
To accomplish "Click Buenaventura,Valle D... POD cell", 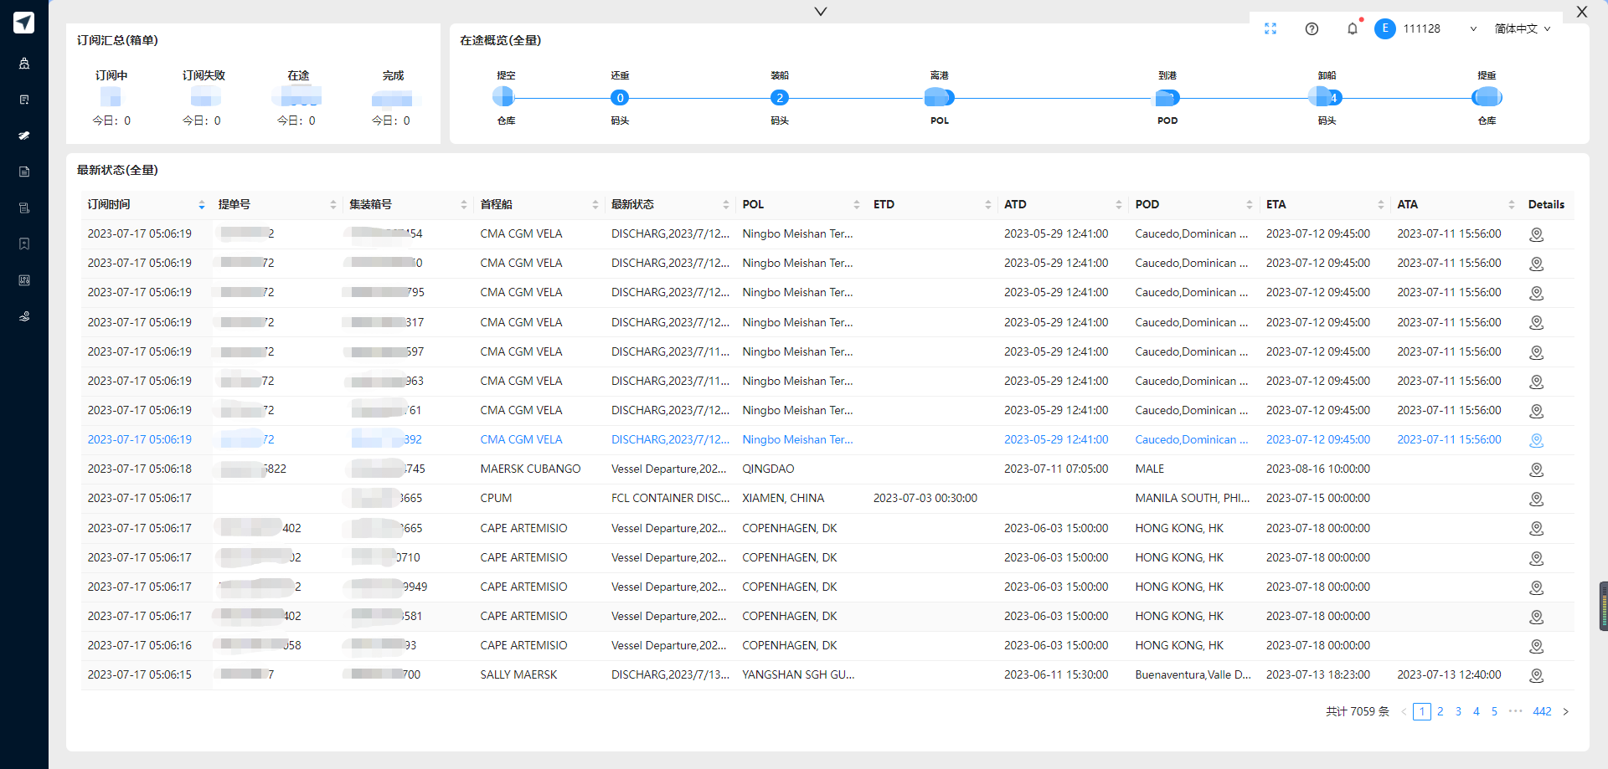I will click(1193, 674).
